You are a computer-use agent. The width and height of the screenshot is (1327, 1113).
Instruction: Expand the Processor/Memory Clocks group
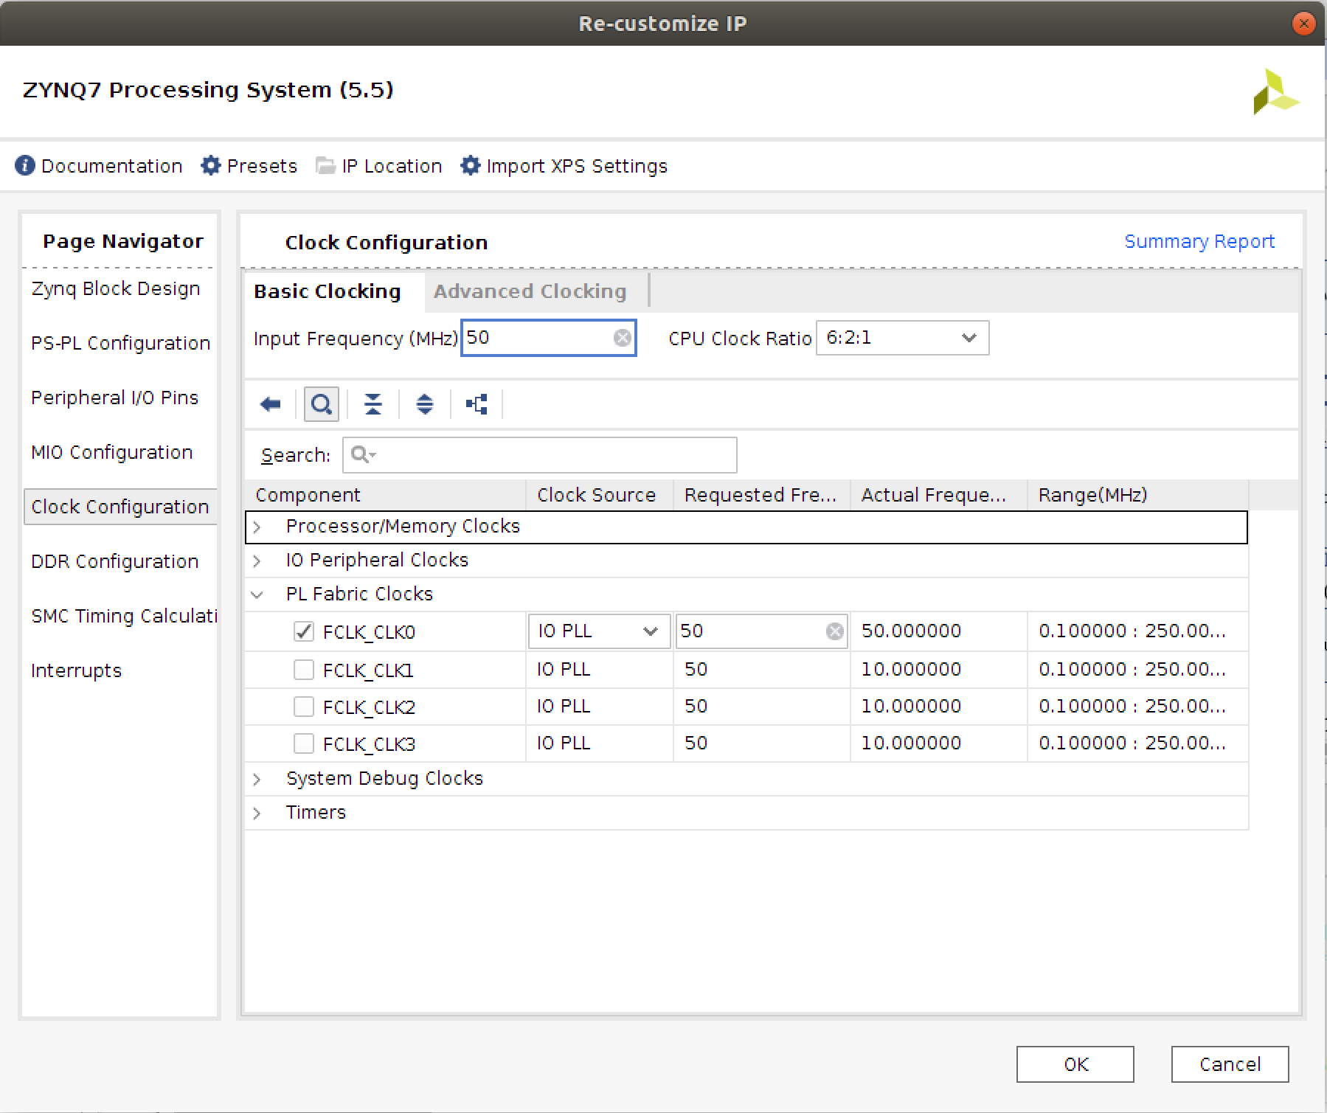[257, 527]
